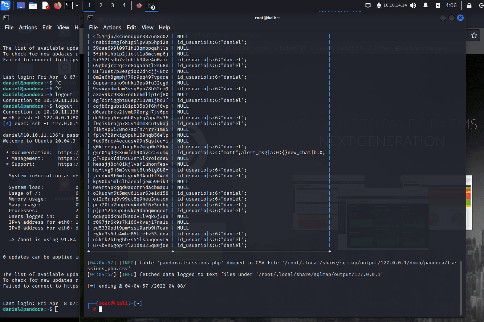Click the show desktop panel icon

coord(21,5)
